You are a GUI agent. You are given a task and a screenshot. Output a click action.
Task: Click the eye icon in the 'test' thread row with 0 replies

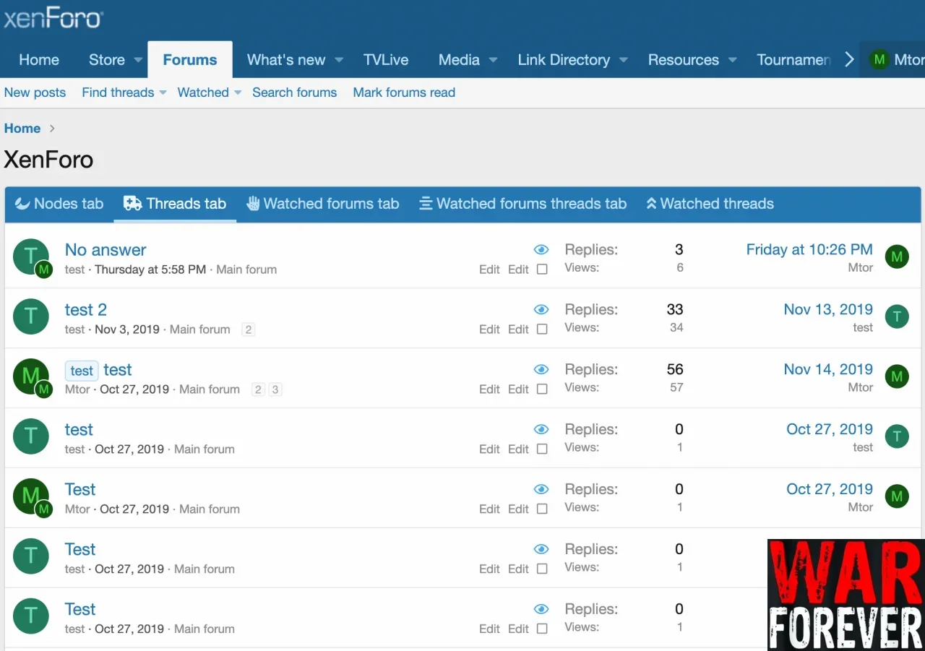(541, 430)
